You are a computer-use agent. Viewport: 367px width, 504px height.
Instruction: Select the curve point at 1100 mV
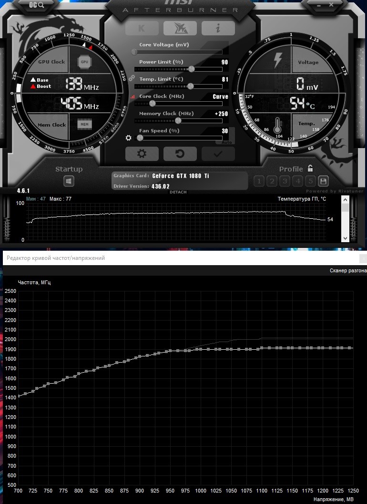pos(262,348)
